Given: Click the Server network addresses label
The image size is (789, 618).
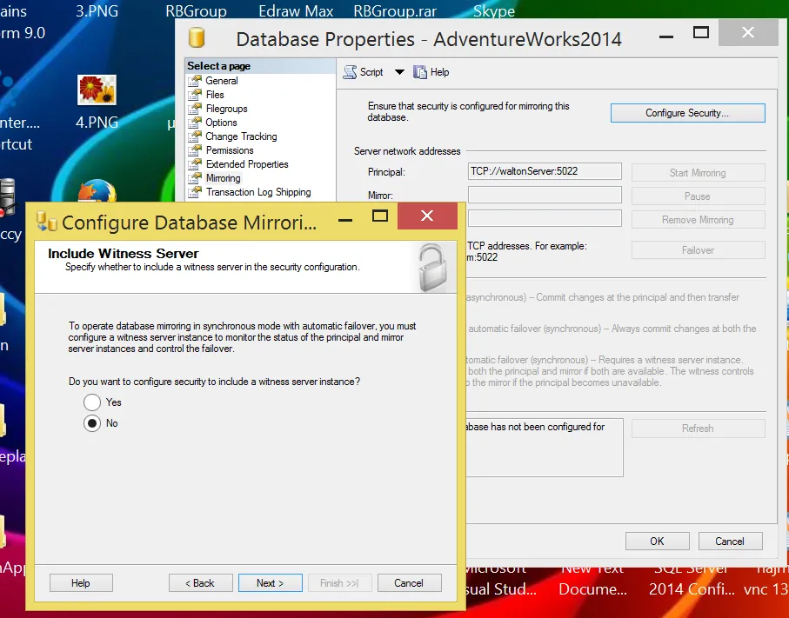Looking at the screenshot, I should (x=407, y=151).
